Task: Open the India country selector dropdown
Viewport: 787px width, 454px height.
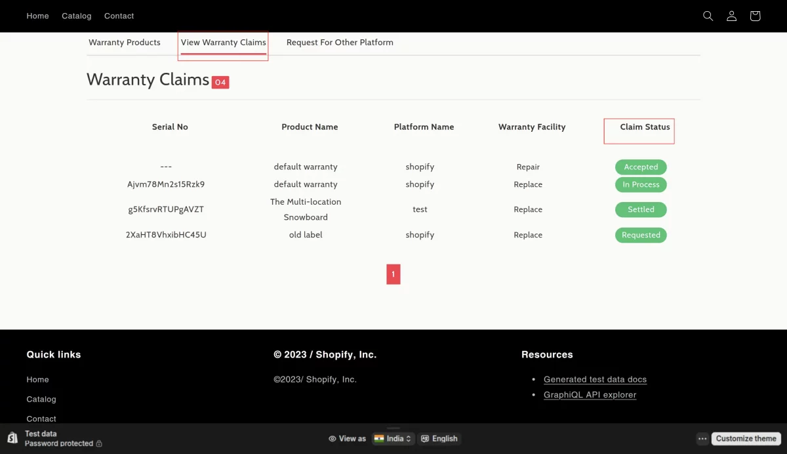Action: (x=393, y=438)
